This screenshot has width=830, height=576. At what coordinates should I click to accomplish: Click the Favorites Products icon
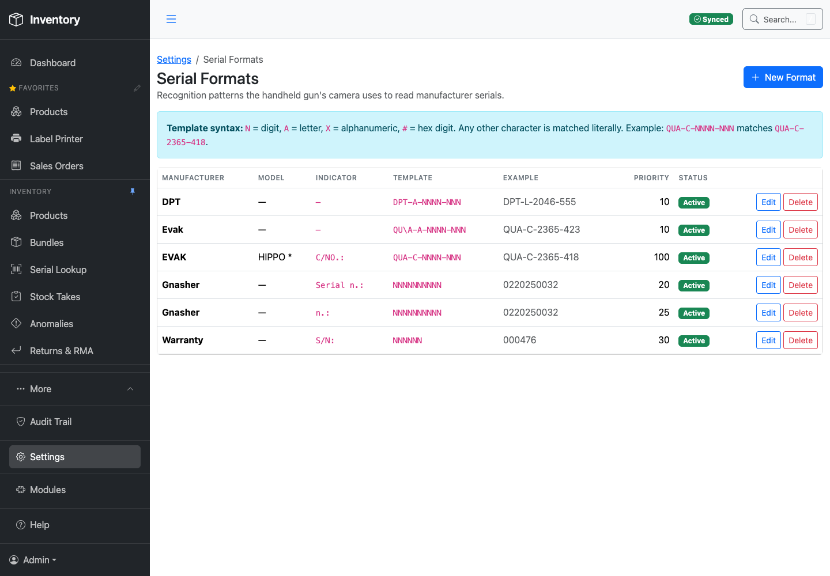(16, 112)
